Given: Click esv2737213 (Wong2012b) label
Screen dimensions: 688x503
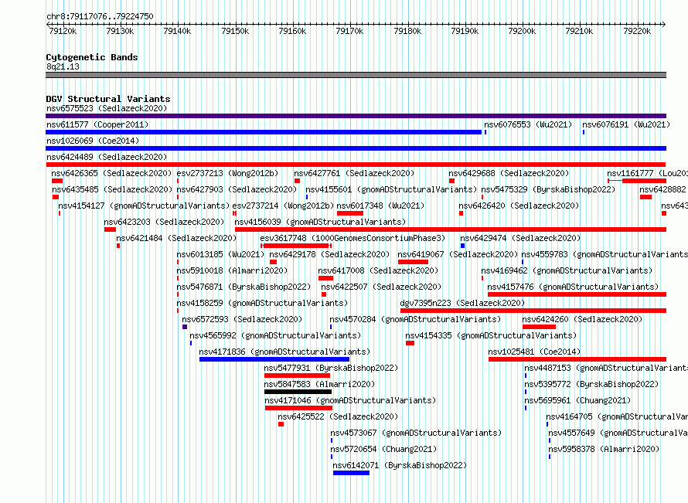Looking at the screenshot, I should (x=228, y=173).
